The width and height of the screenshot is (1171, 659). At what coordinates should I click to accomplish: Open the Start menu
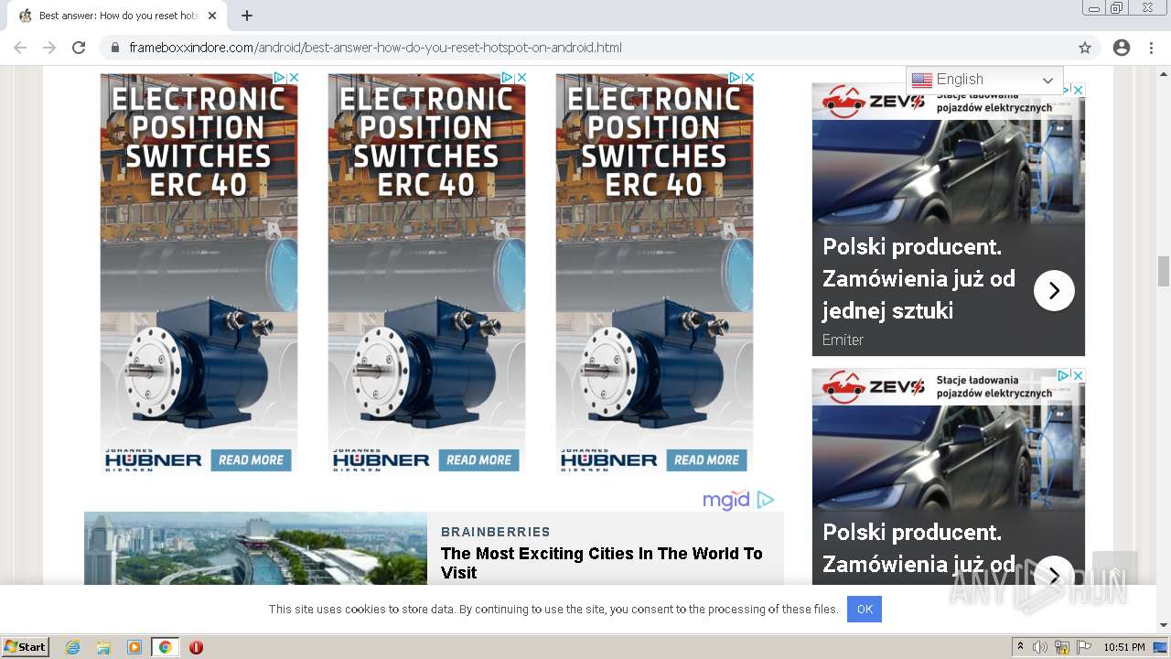pos(25,647)
